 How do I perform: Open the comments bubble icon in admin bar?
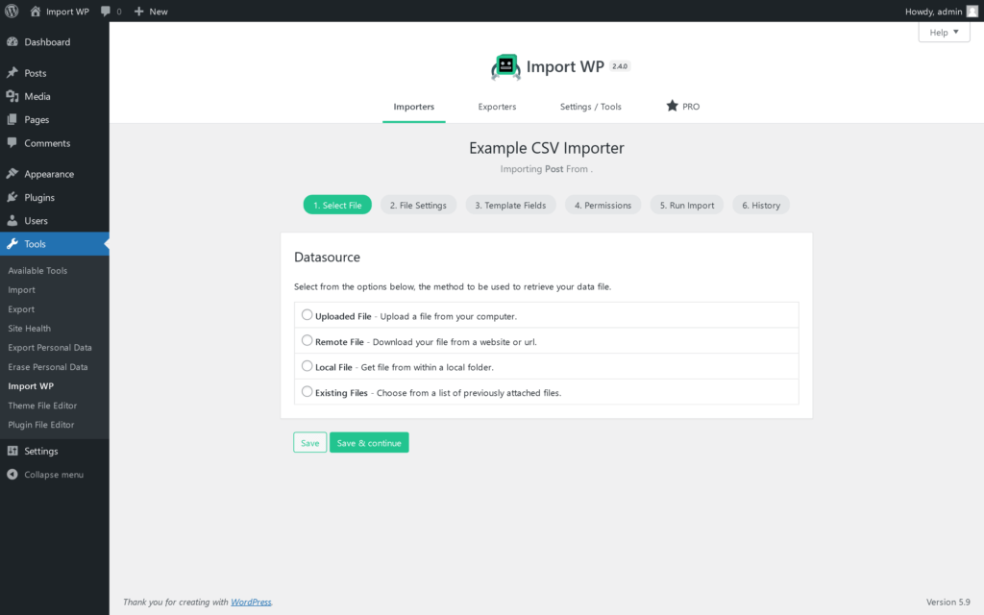point(106,12)
